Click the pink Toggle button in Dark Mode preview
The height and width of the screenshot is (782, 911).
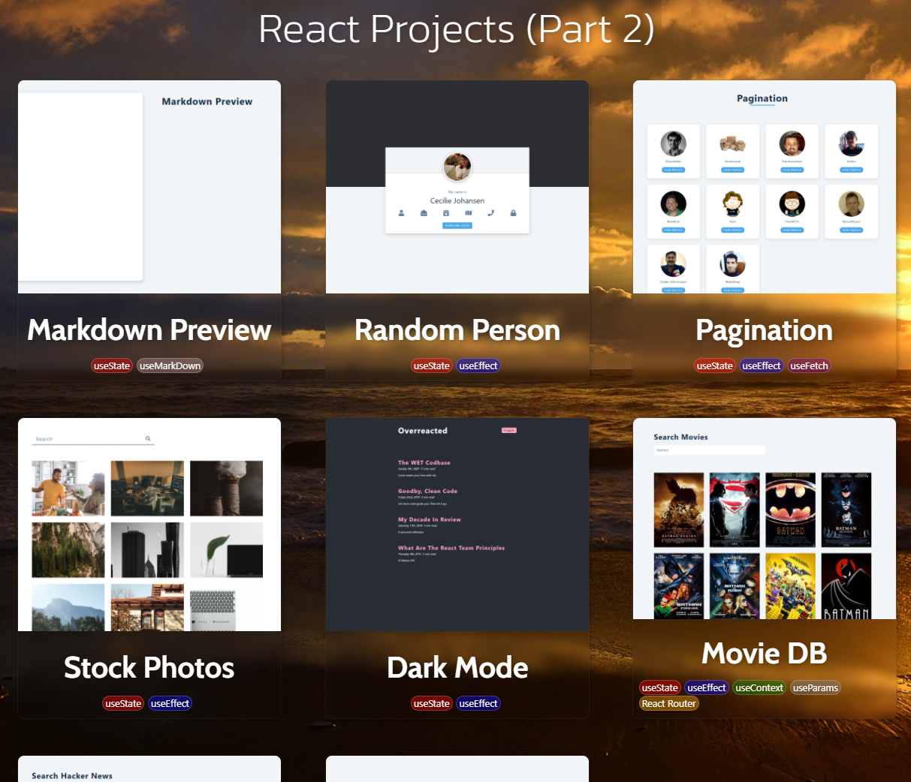[509, 430]
